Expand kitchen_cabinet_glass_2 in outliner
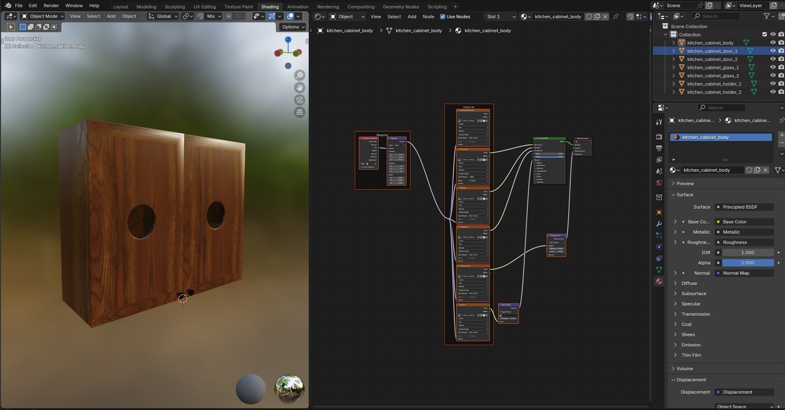This screenshot has height=410, width=785. (673, 76)
